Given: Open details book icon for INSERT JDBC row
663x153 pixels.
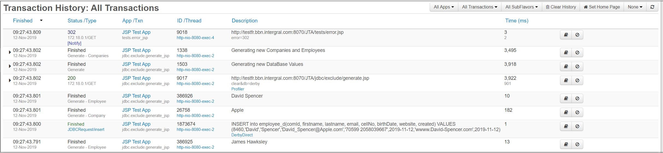Looking at the screenshot, I should click(x=566, y=126).
